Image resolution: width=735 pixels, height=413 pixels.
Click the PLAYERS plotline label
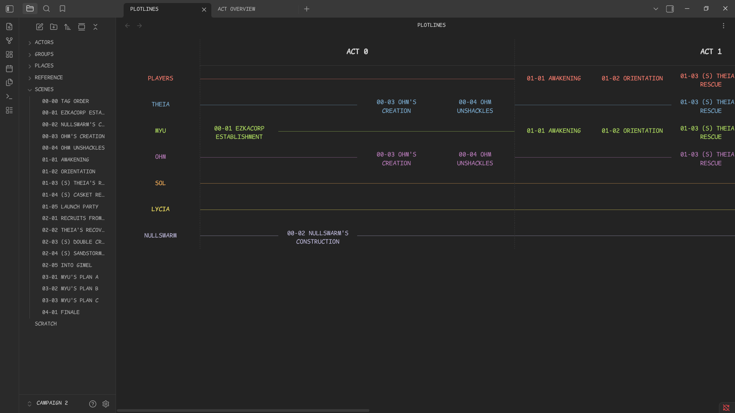click(160, 78)
